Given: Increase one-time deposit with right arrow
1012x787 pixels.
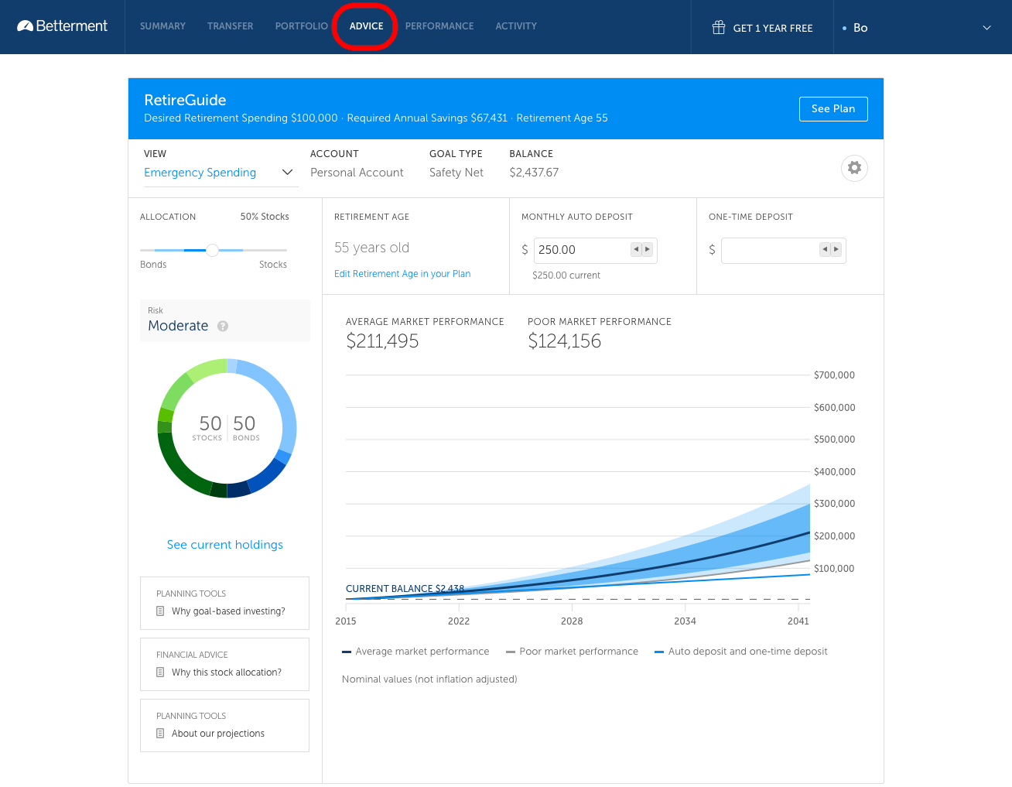Looking at the screenshot, I should pyautogui.click(x=836, y=249).
